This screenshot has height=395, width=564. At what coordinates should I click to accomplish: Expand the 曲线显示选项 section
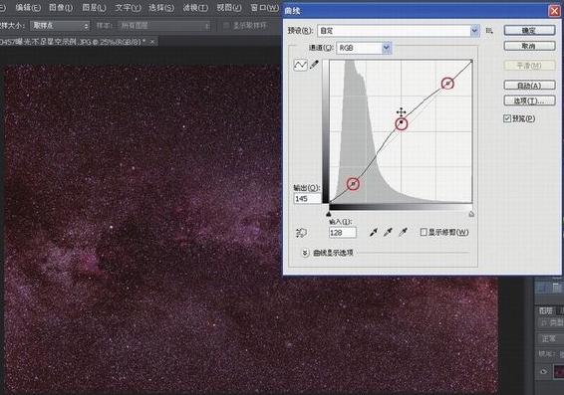(305, 253)
